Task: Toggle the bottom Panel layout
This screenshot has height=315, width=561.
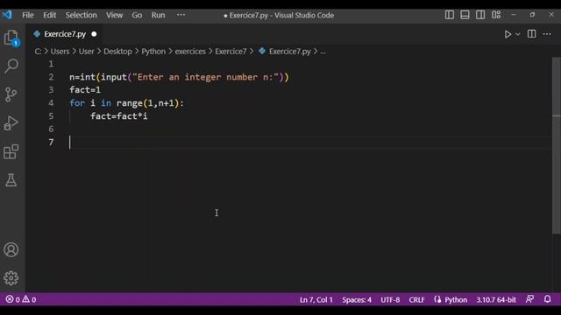Action: pos(465,15)
